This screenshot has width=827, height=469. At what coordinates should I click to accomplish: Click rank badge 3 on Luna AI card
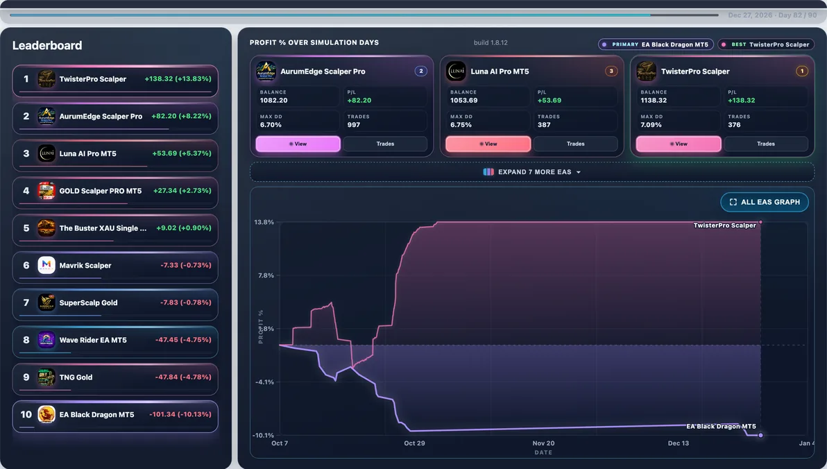[611, 71]
